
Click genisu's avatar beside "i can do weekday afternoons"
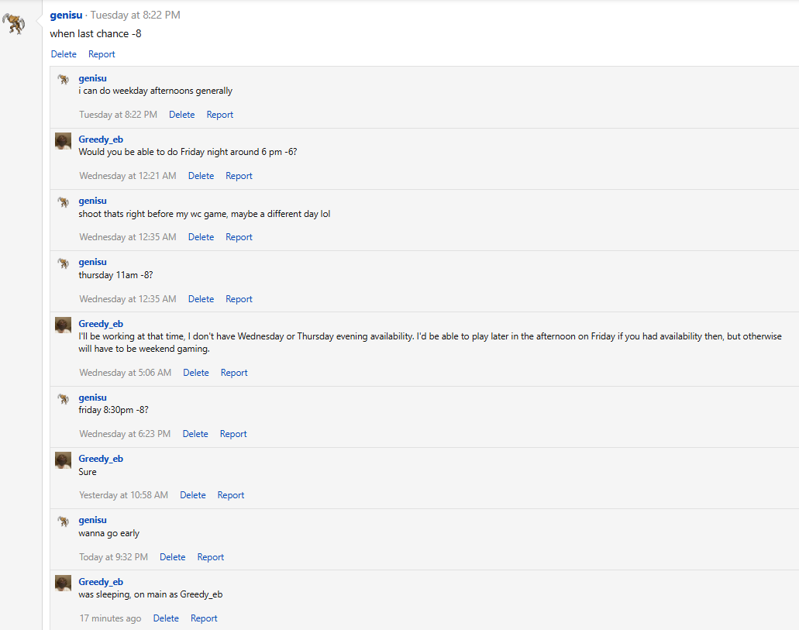pyautogui.click(x=64, y=79)
